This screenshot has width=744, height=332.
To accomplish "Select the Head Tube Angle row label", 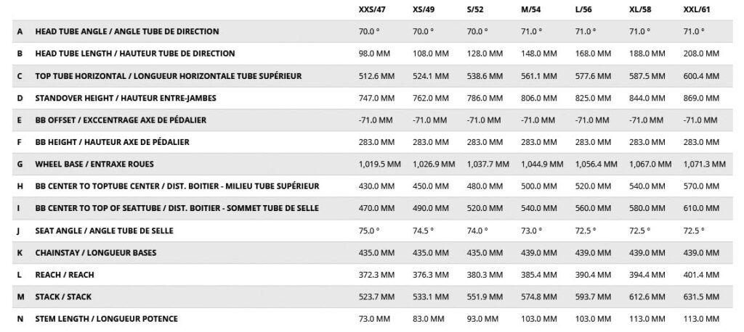I will pyautogui.click(x=126, y=31).
